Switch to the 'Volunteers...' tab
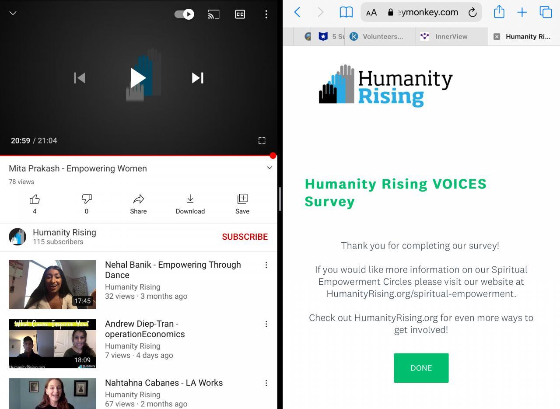Screen dimensions: 560x409 tap(380, 36)
